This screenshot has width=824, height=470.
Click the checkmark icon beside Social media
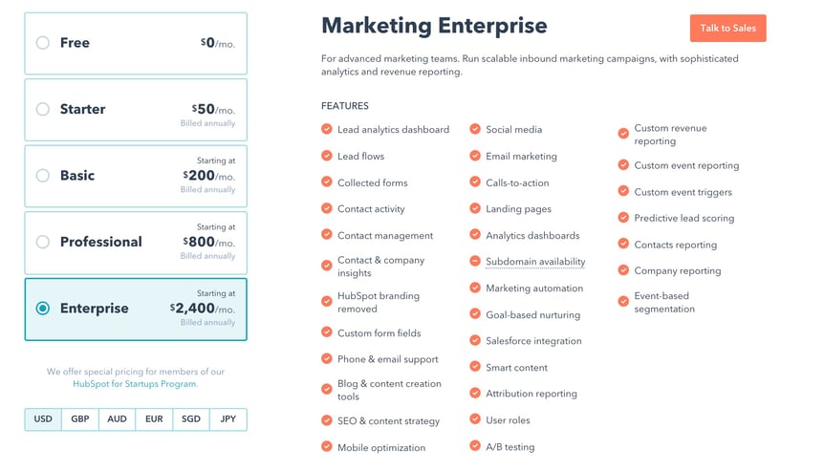tap(475, 129)
